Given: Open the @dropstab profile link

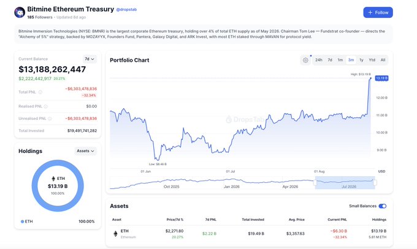Looking at the screenshot, I should [126, 10].
